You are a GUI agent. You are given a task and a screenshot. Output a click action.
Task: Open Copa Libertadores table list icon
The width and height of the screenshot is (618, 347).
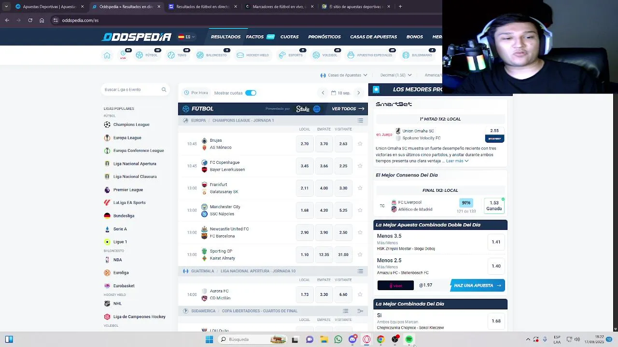tap(345, 311)
